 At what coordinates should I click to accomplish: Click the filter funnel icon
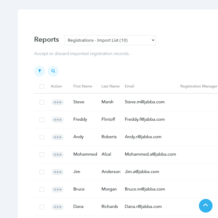[x=40, y=71]
